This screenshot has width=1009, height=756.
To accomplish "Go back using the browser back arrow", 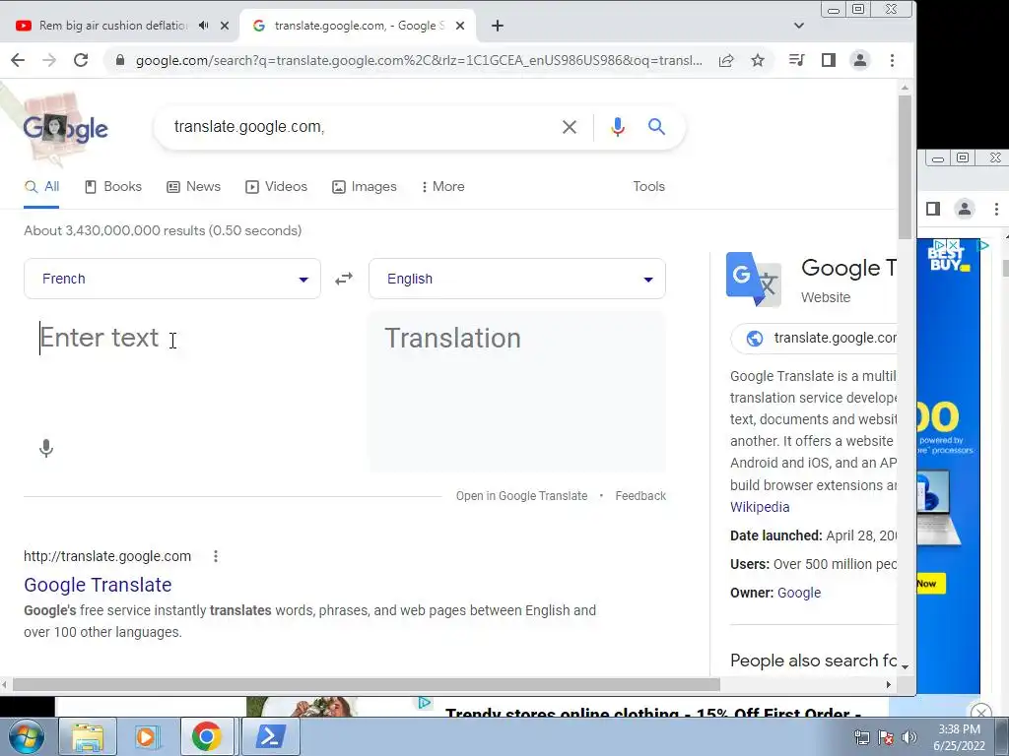I will (x=18, y=60).
